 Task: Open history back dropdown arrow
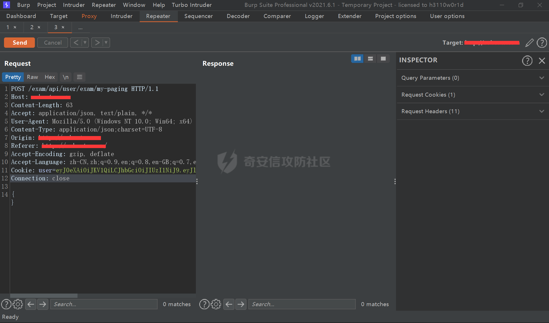click(85, 43)
